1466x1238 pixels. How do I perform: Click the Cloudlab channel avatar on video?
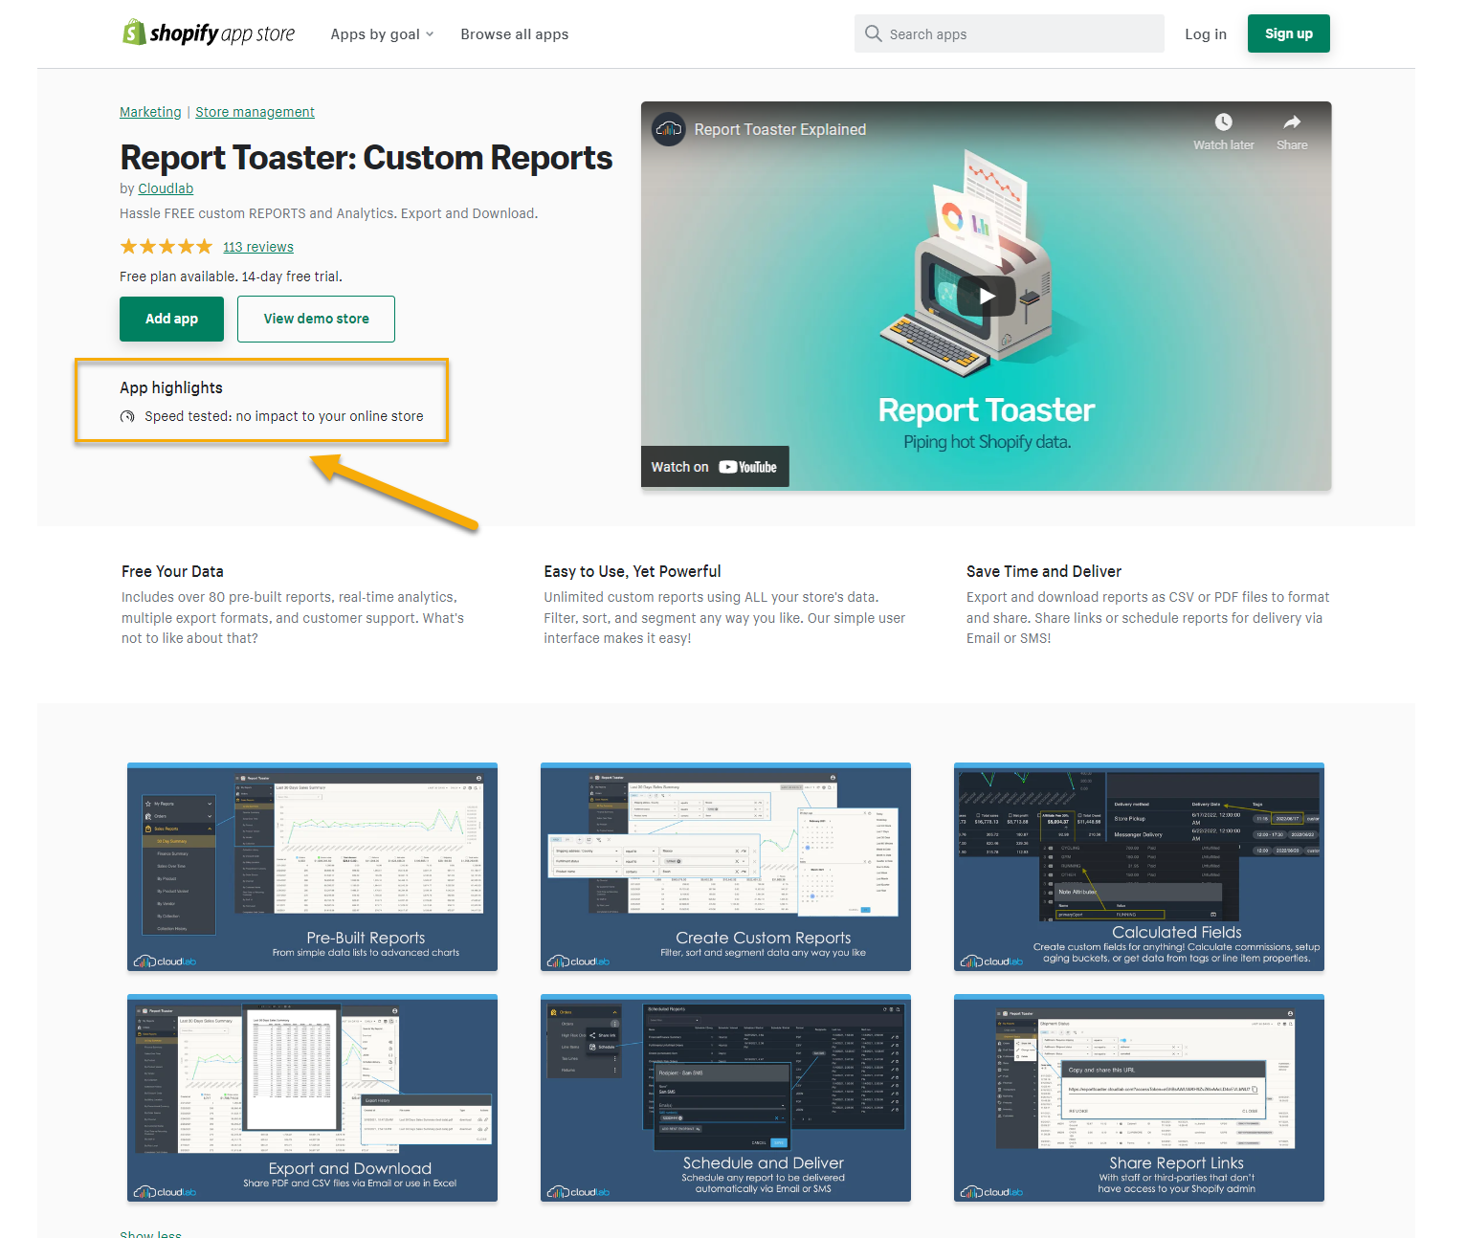[x=668, y=129]
